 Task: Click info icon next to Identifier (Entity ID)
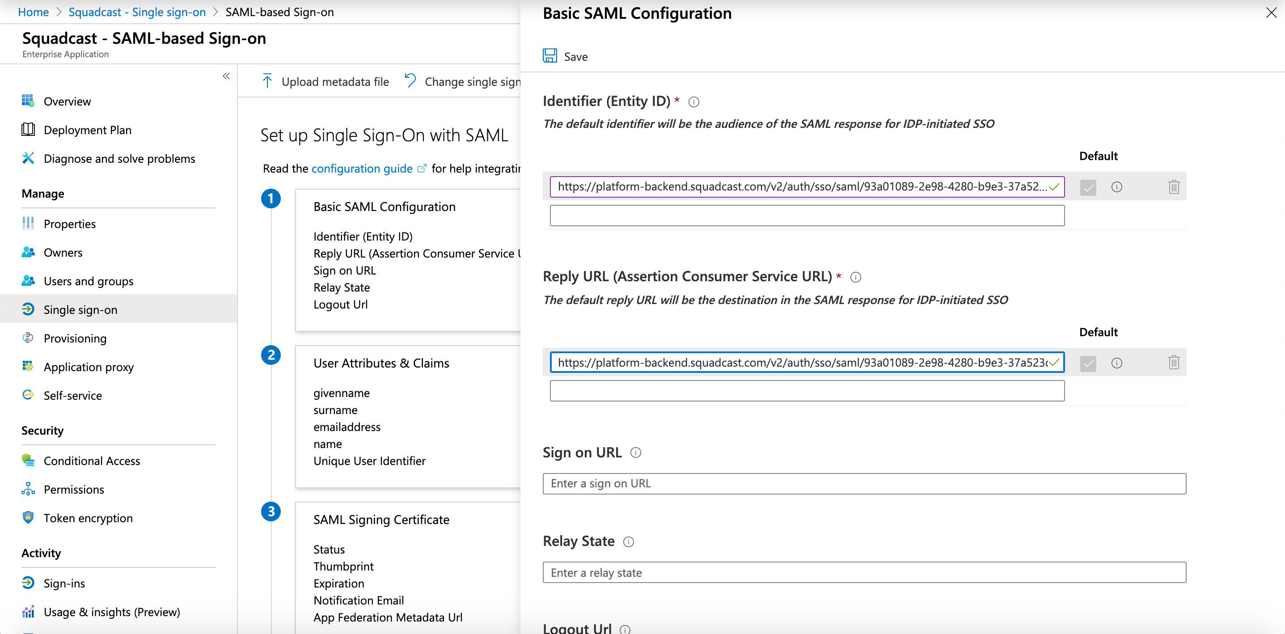(x=693, y=102)
